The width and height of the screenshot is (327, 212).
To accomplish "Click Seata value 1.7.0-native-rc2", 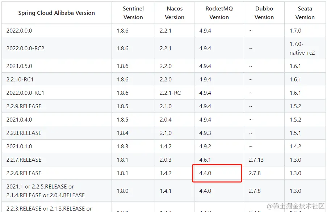I will pos(302,48).
